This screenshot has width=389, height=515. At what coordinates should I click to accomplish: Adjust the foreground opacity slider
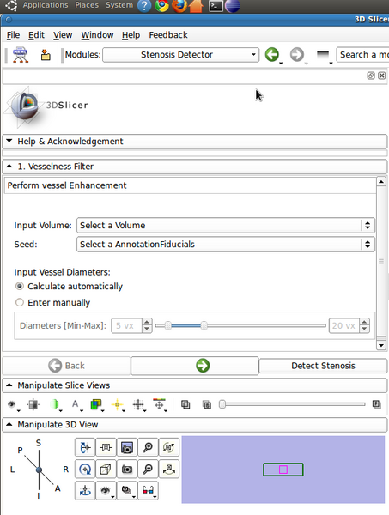pyautogui.click(x=293, y=404)
